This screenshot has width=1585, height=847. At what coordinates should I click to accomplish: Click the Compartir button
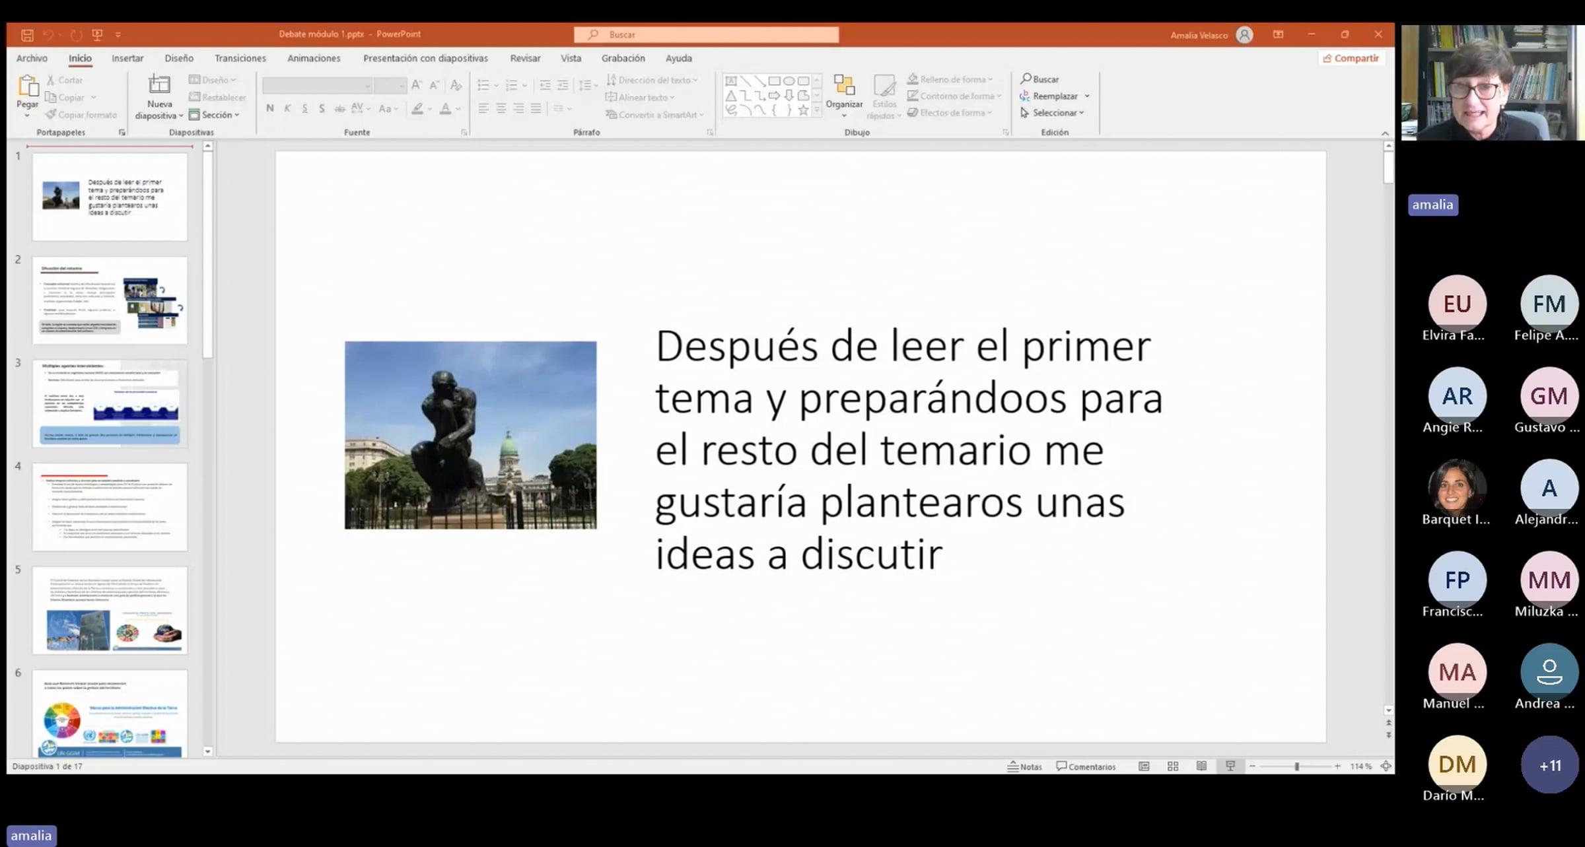coord(1351,58)
